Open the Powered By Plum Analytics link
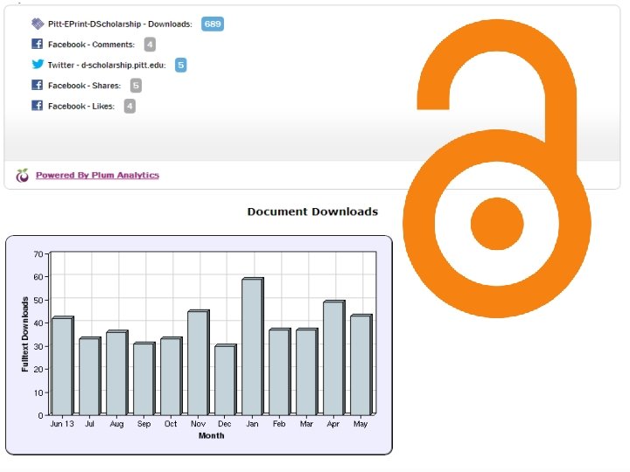630x472 pixels. [97, 175]
